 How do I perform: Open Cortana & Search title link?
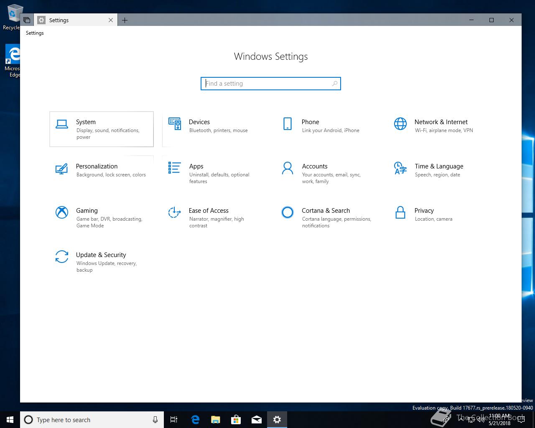[x=326, y=211]
